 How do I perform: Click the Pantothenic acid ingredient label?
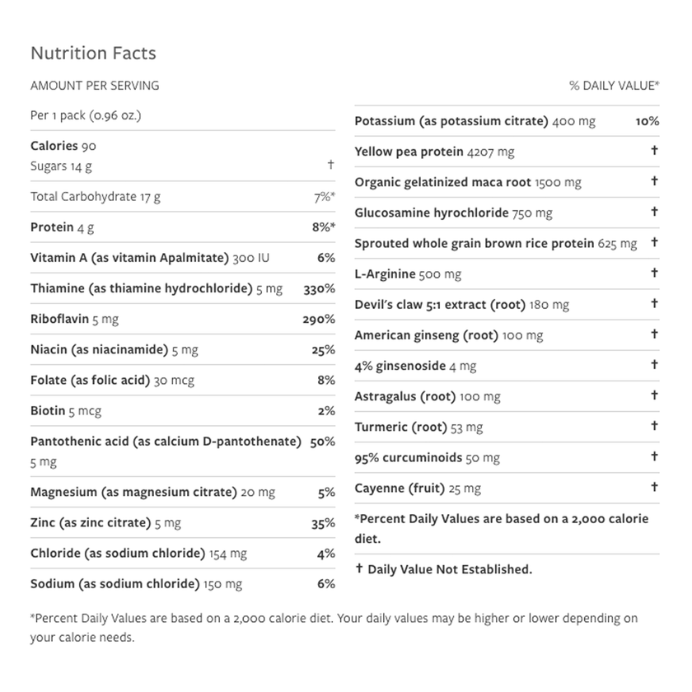point(166,442)
